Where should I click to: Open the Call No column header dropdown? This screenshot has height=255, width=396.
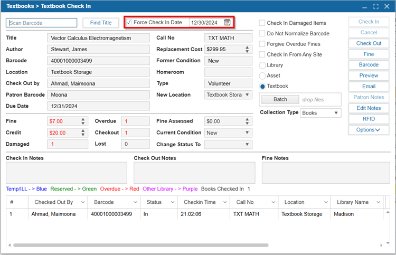click(x=274, y=202)
